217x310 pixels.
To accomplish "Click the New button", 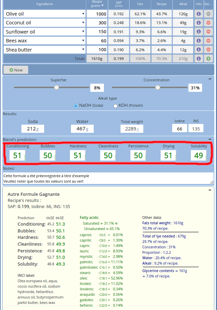I will pyautogui.click(x=16, y=70).
